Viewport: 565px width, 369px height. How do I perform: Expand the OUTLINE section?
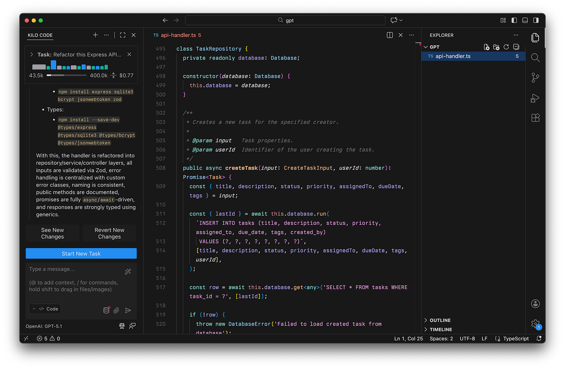pyautogui.click(x=440, y=320)
